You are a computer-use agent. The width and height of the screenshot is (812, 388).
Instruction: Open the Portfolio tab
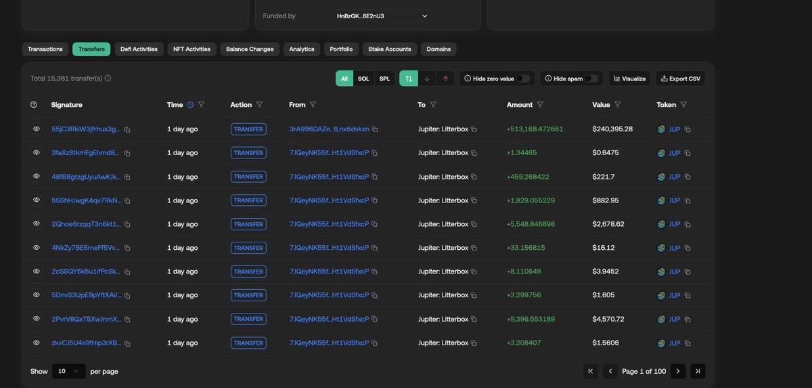click(341, 49)
